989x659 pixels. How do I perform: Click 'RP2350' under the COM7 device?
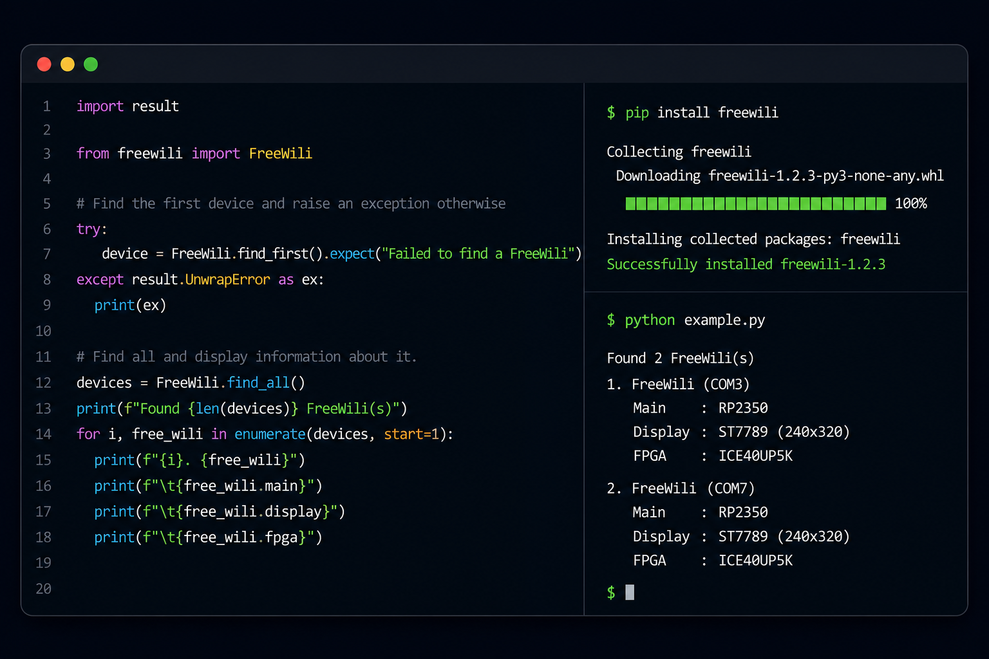tap(743, 513)
